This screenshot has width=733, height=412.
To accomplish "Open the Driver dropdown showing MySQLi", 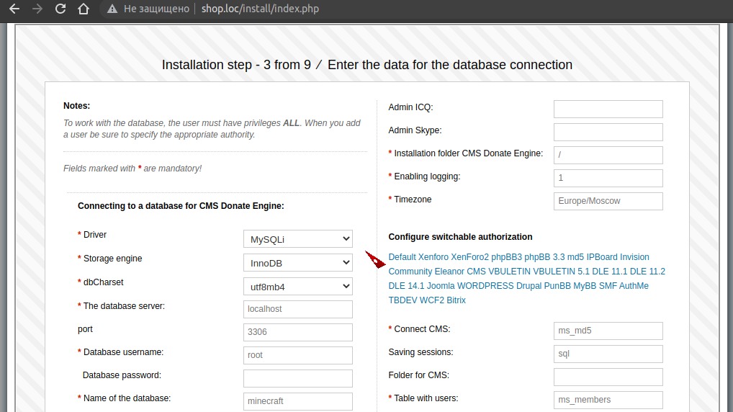I will click(x=297, y=239).
